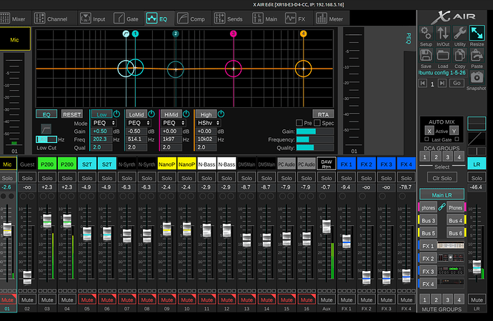The height and width of the screenshot is (321, 493).
Task: Click the Low band Freq value field
Action: click(x=101, y=139)
